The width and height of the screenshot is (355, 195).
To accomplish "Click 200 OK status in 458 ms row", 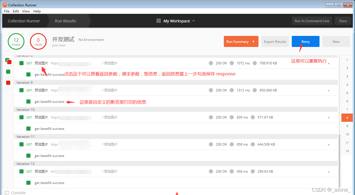I will (221, 172).
